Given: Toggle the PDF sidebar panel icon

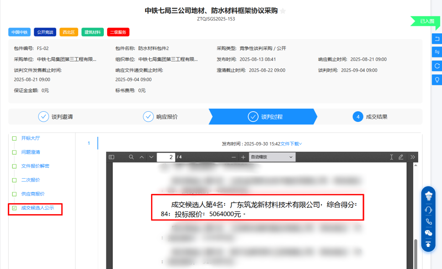Looking at the screenshot, I should click(x=112, y=157).
